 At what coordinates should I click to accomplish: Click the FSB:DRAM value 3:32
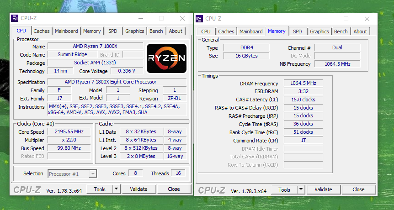(303, 91)
